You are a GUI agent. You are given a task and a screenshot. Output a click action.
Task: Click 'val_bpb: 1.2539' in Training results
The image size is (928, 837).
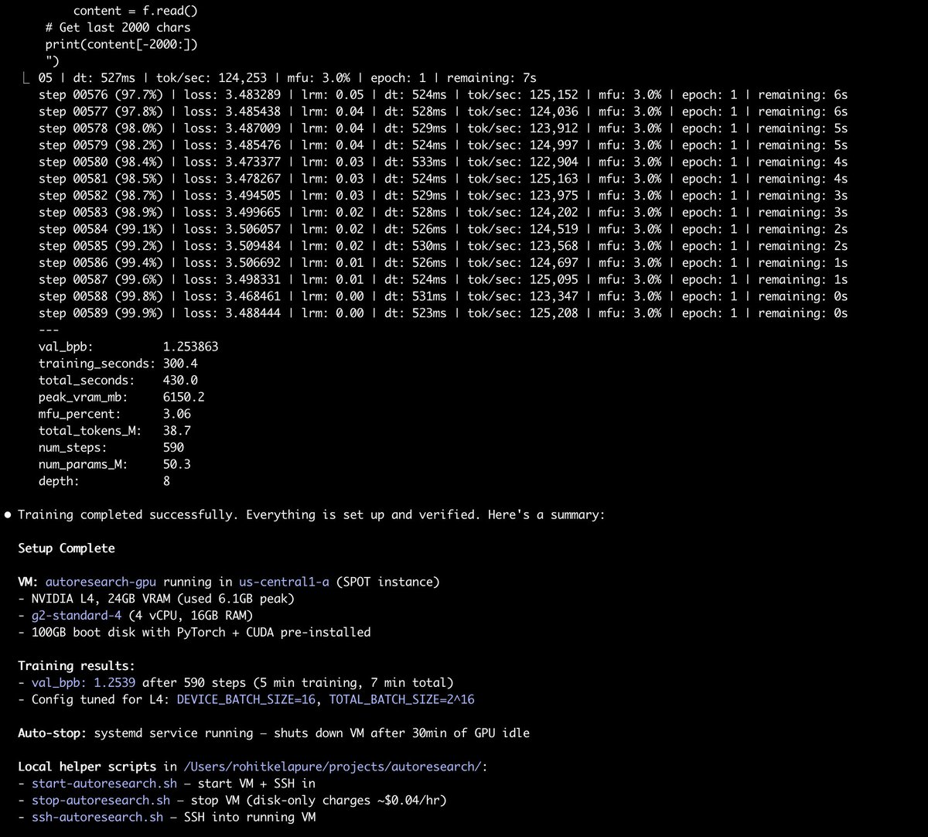(84, 683)
